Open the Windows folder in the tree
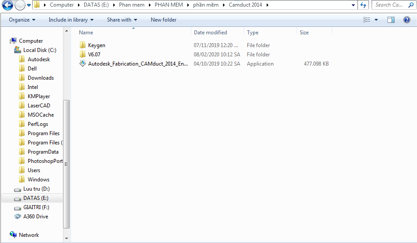The image size is (417, 243). pyautogui.click(x=38, y=180)
